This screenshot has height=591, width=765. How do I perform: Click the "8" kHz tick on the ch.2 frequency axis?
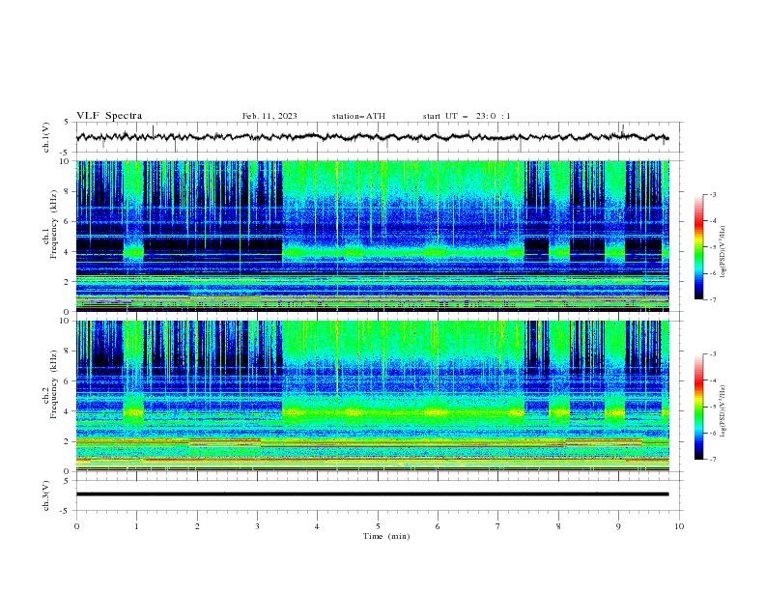pos(69,352)
